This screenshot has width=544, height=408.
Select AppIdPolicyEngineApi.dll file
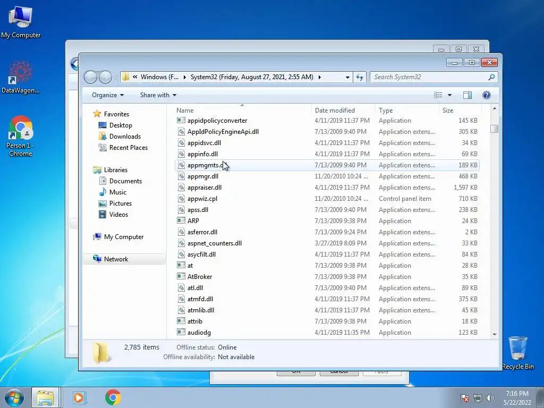click(x=327, y=132)
